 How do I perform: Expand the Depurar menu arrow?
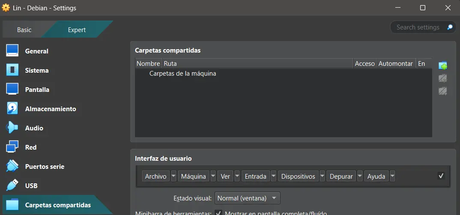(360, 177)
